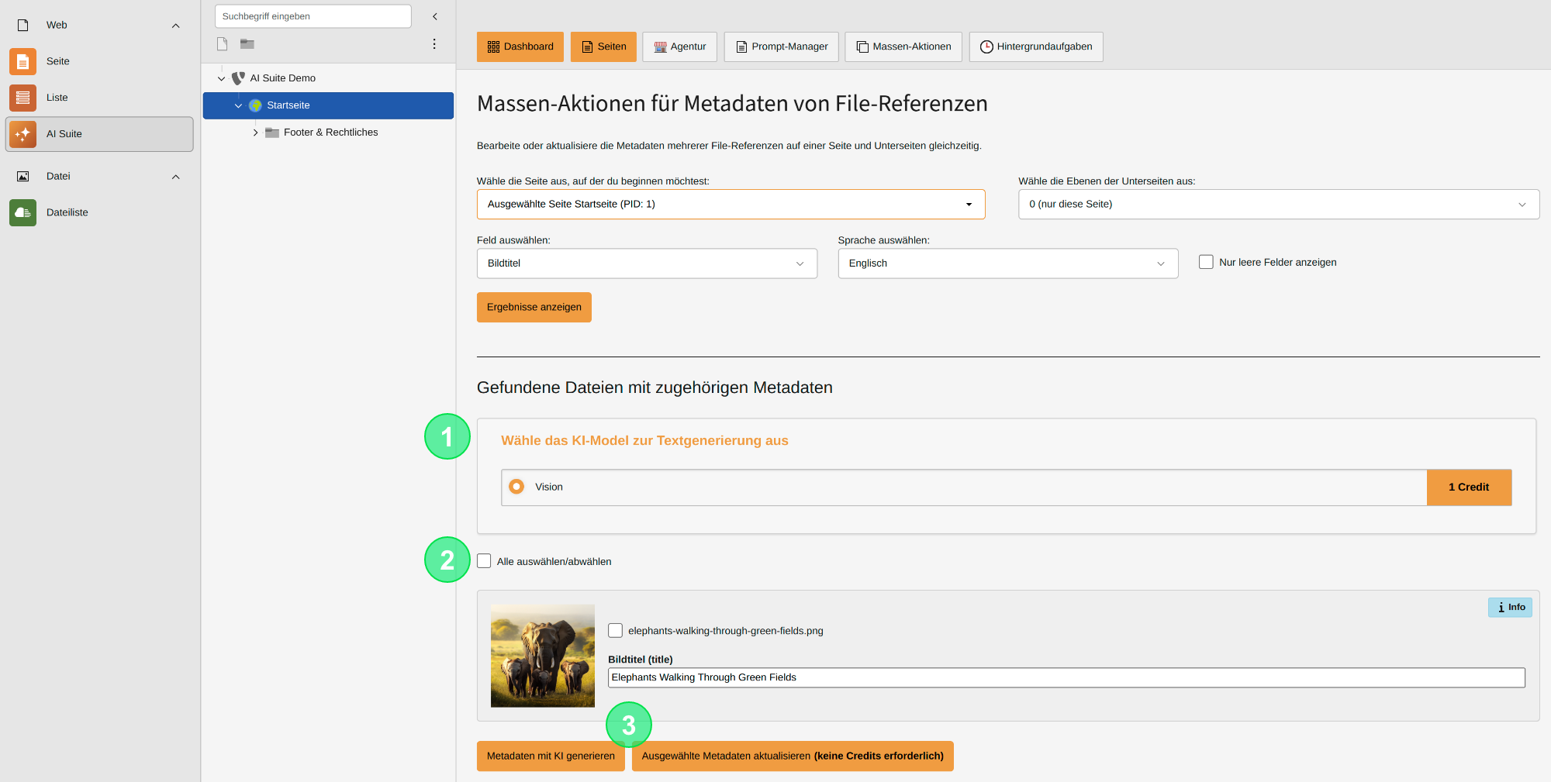
Task: Open the Liste module icon
Action: (x=22, y=98)
